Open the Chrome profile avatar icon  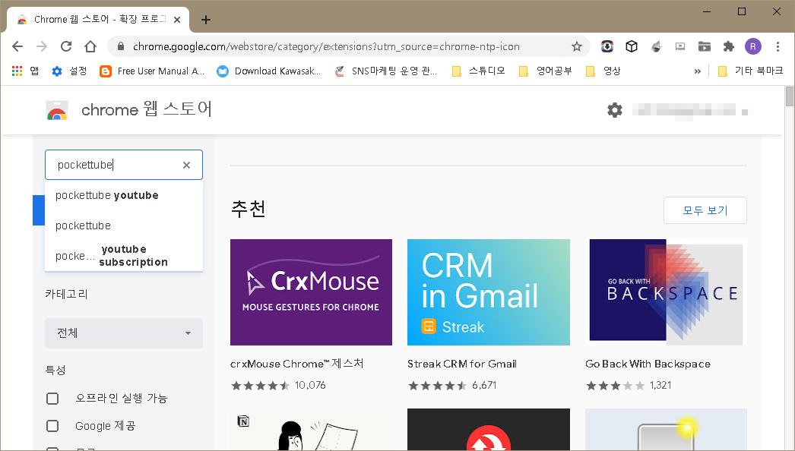coord(752,46)
